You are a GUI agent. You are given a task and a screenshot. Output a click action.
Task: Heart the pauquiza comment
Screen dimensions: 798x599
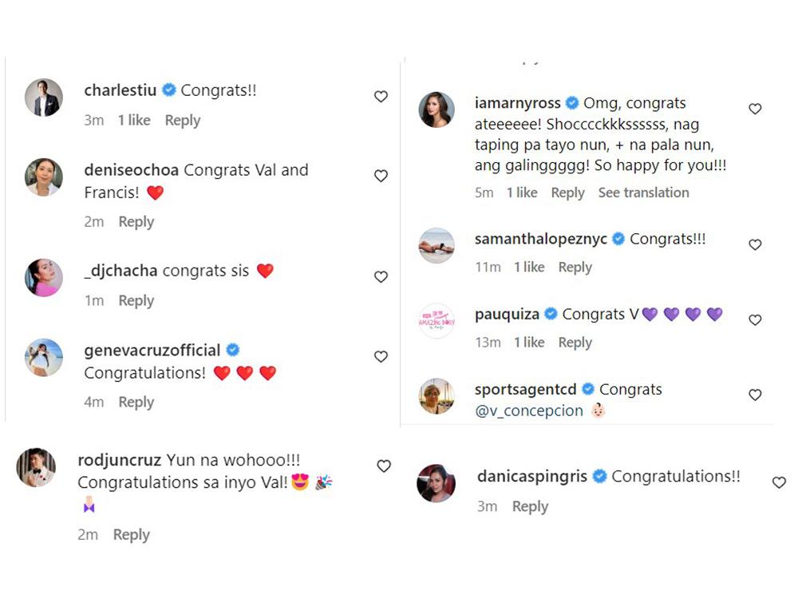(x=755, y=319)
